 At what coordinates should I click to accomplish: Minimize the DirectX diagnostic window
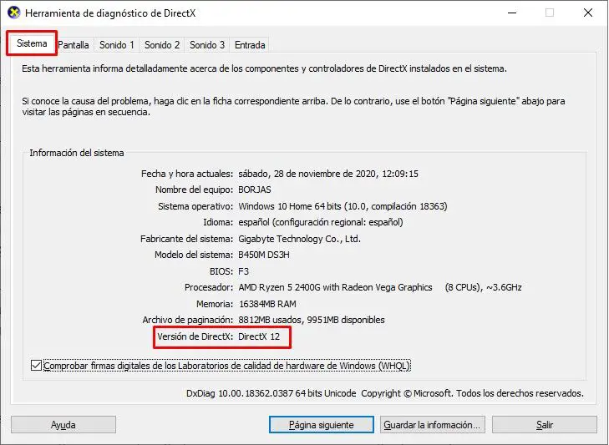pyautogui.click(x=512, y=13)
